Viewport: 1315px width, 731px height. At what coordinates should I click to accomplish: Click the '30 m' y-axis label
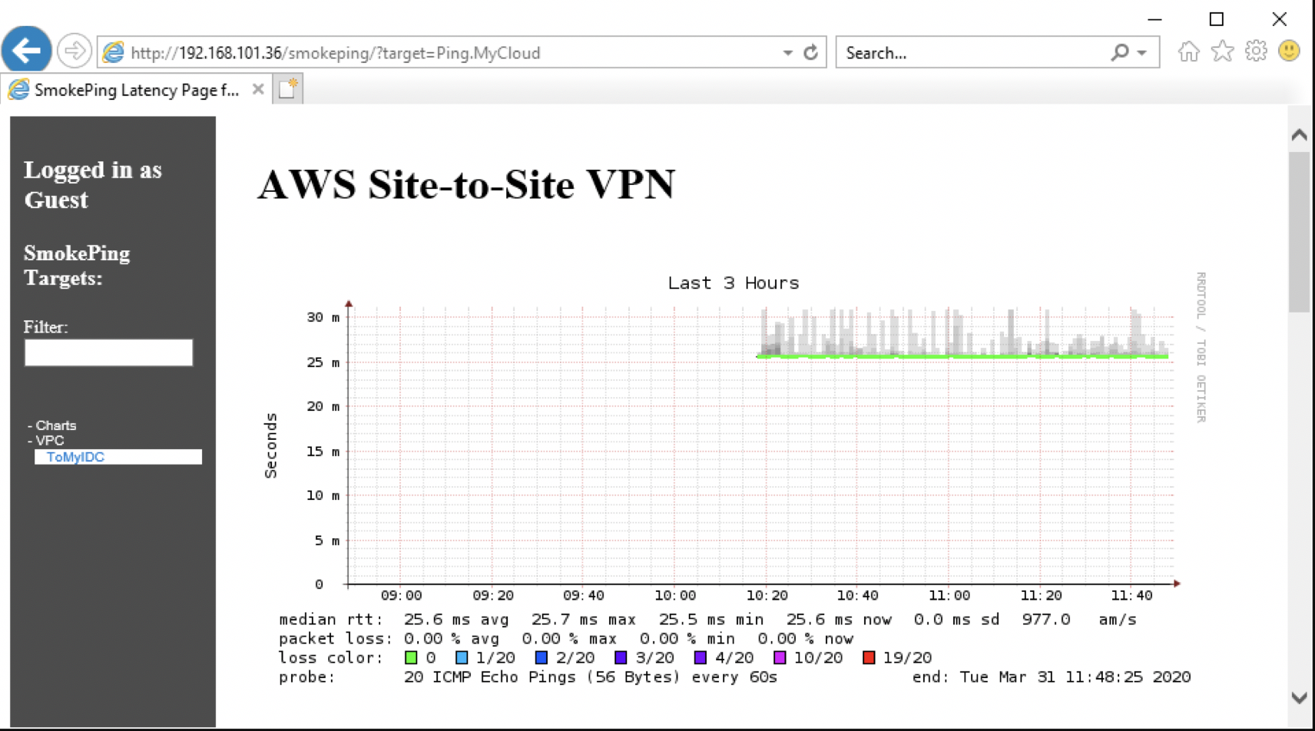[323, 317]
